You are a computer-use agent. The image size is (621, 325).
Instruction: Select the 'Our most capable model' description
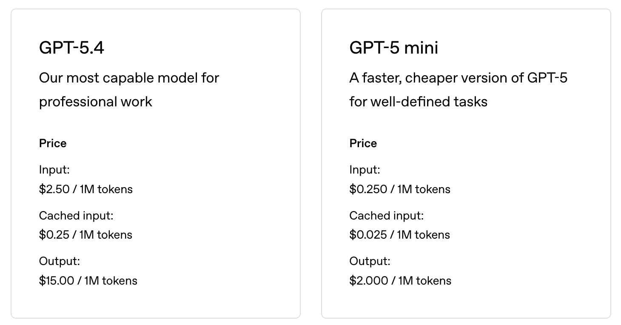129,90
